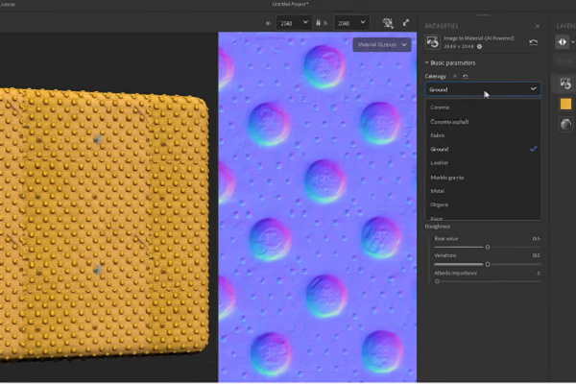Screen dimensions: 576x384
Task: Select the orange base image layer thumbnail
Action: pyautogui.click(x=564, y=106)
